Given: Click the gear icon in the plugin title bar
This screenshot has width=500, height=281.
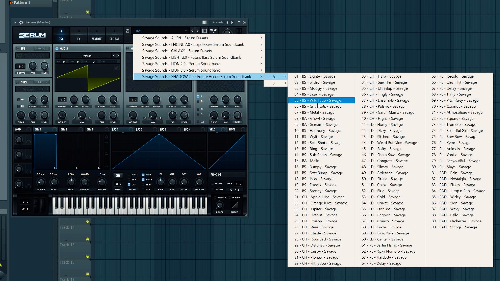Looking at the screenshot, I should (x=21, y=22).
